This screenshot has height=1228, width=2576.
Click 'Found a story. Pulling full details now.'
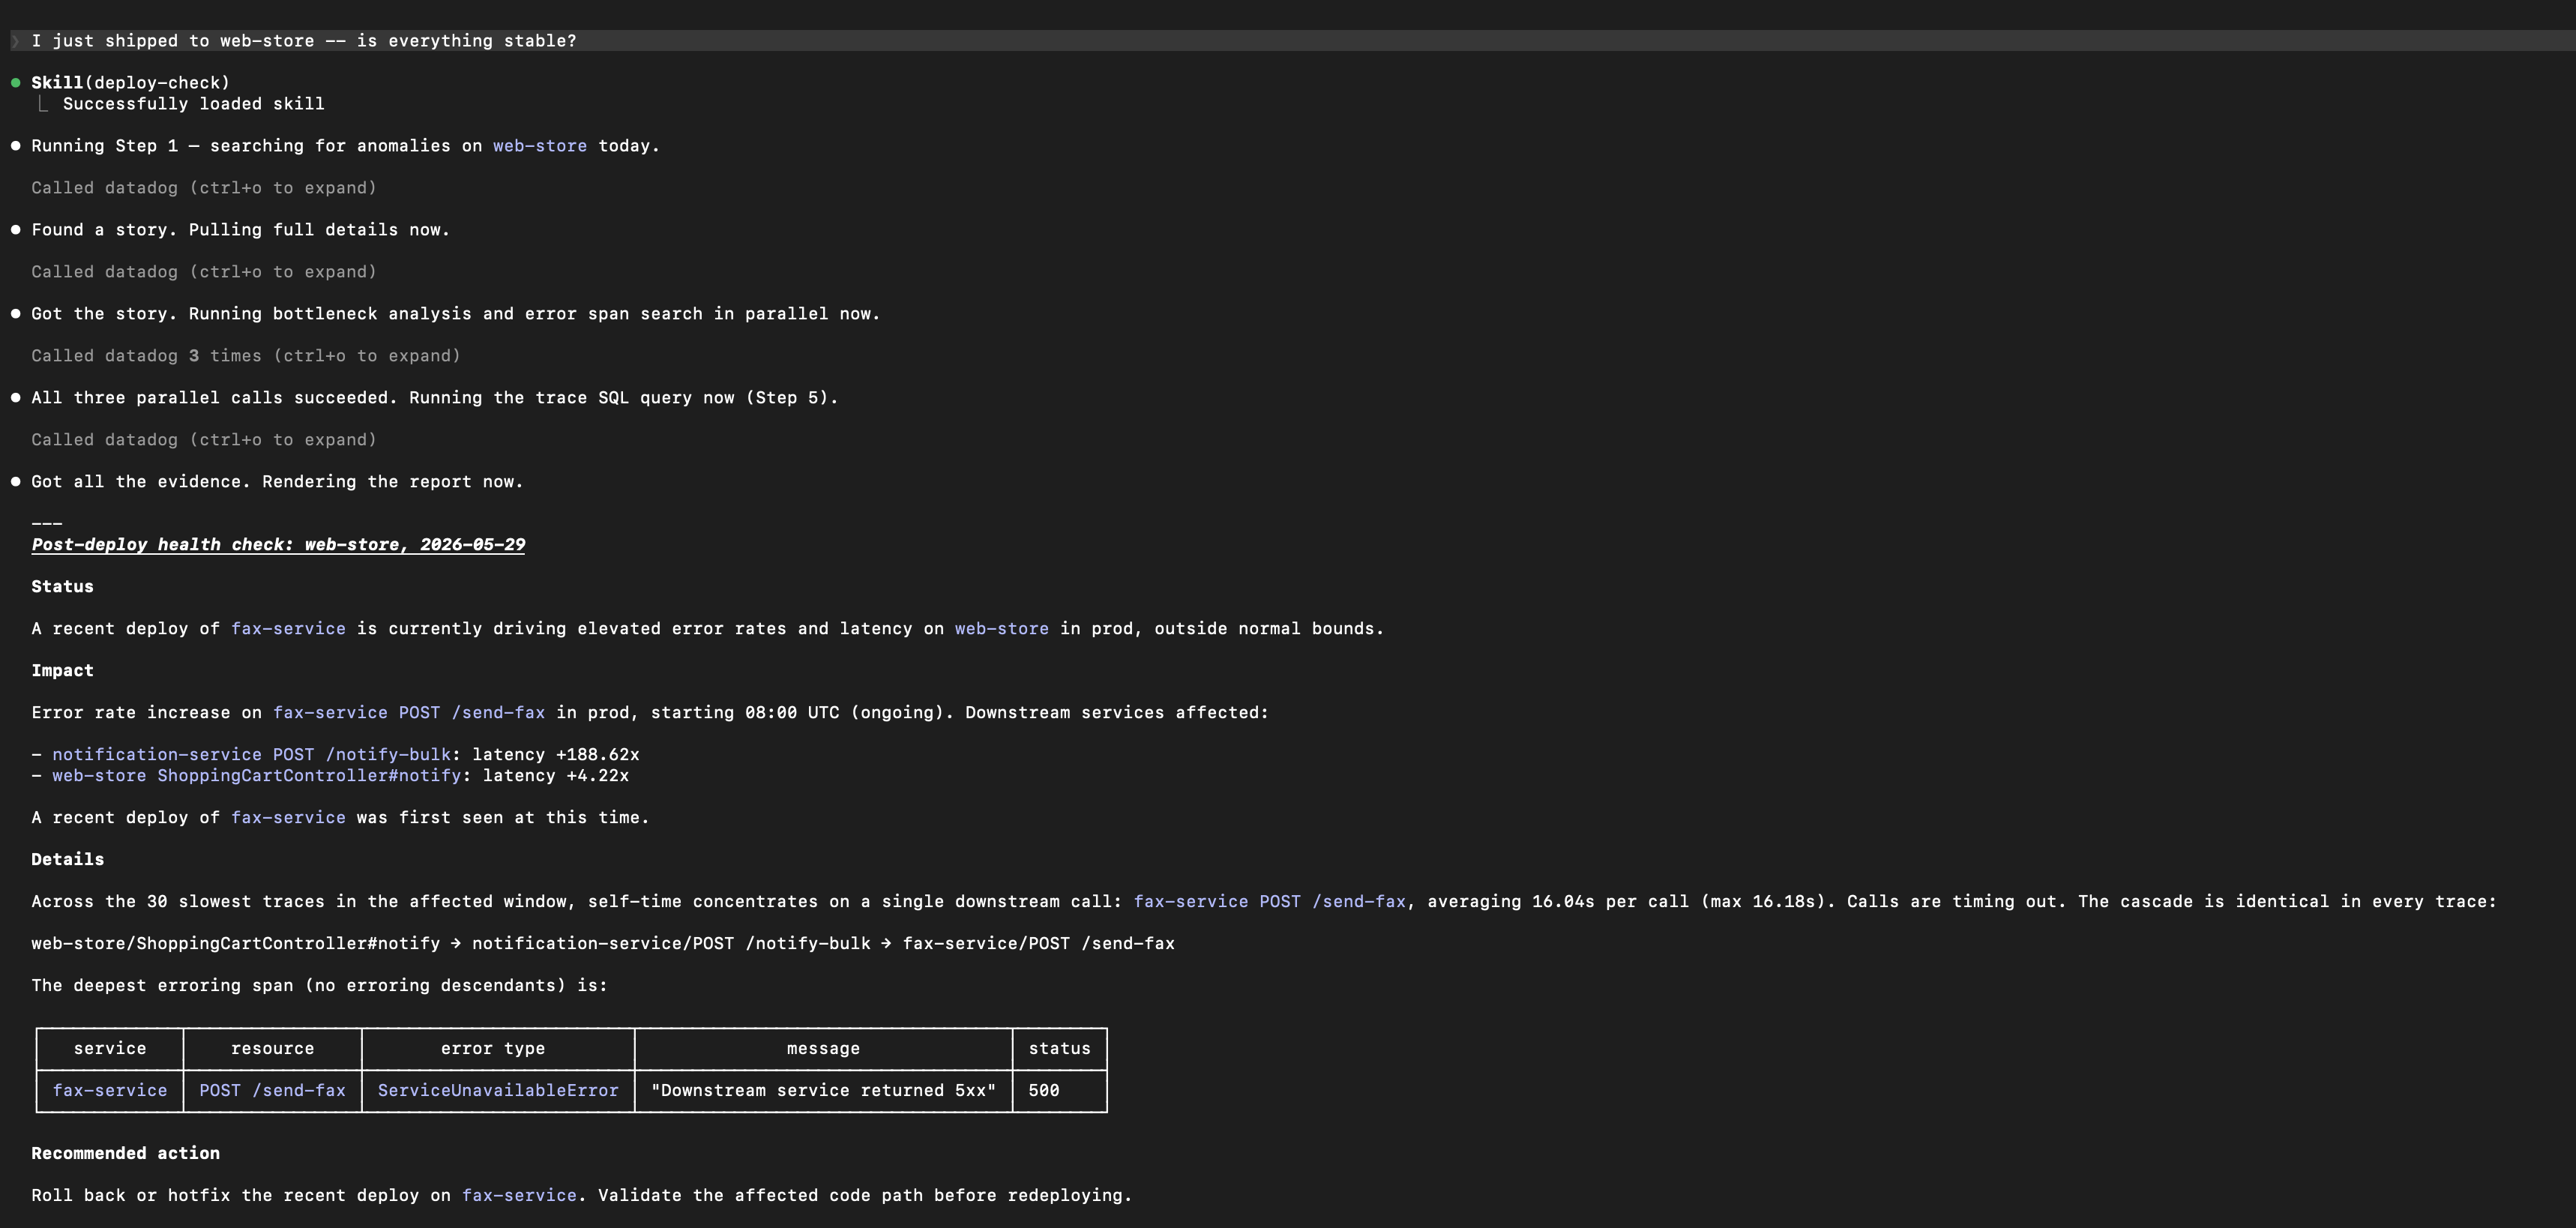(x=240, y=230)
